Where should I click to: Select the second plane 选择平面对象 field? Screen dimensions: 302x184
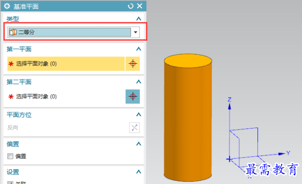pyautogui.click(x=66, y=96)
